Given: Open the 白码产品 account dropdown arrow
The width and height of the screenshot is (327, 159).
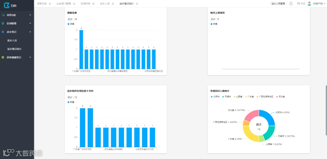Looking at the screenshot, I should [324, 4].
